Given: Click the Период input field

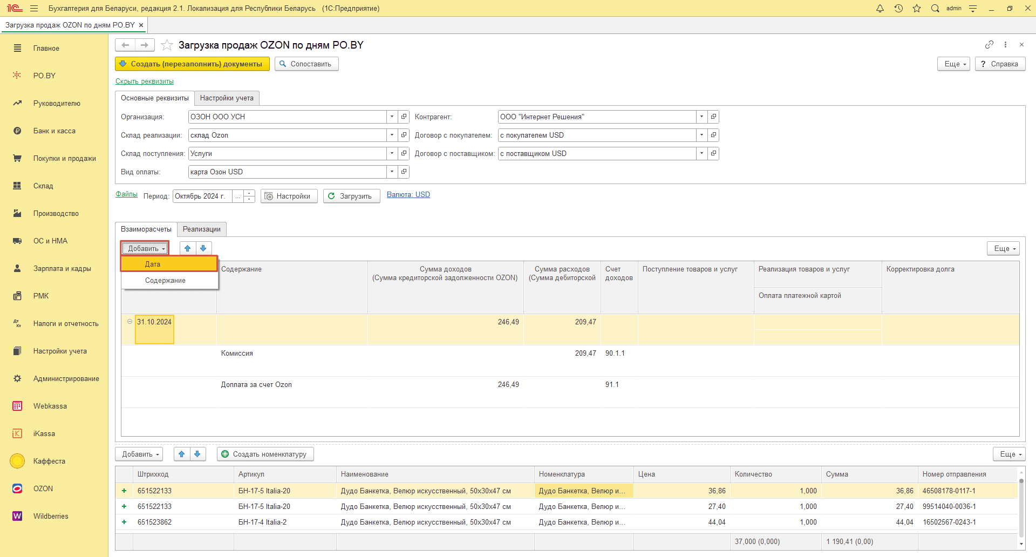Looking at the screenshot, I should (x=202, y=196).
